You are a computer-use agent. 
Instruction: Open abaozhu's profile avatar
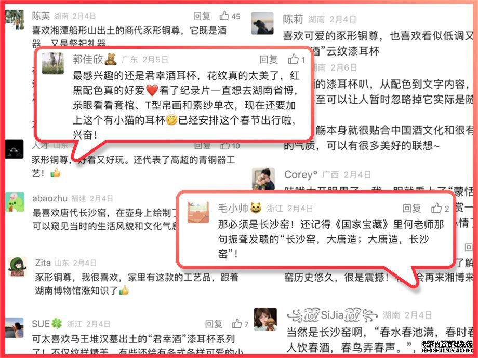[15, 202]
